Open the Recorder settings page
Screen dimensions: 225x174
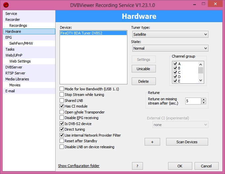pos(29,20)
